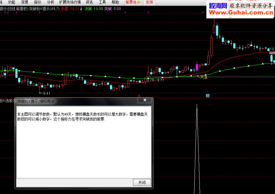Viewport: 275px width, 194px height.
Task: Click the 决策: 10.08 value
Action: pyautogui.click(x=94, y=9)
